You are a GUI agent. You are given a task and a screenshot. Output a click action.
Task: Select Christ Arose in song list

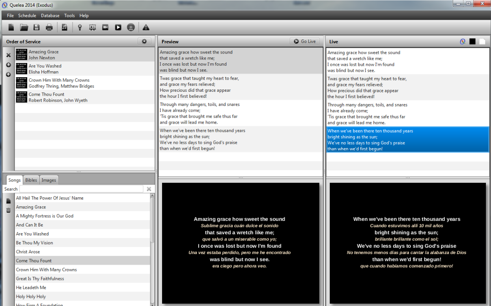coord(82,252)
